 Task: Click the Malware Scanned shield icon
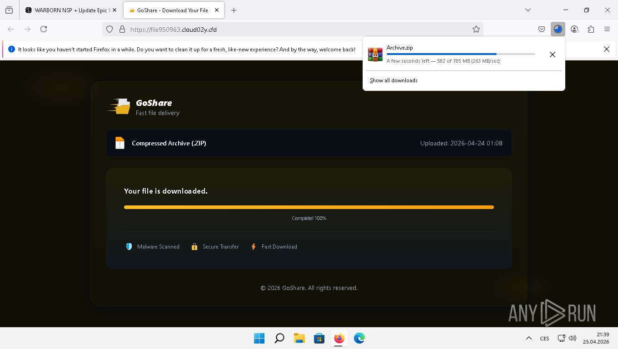[x=129, y=247]
